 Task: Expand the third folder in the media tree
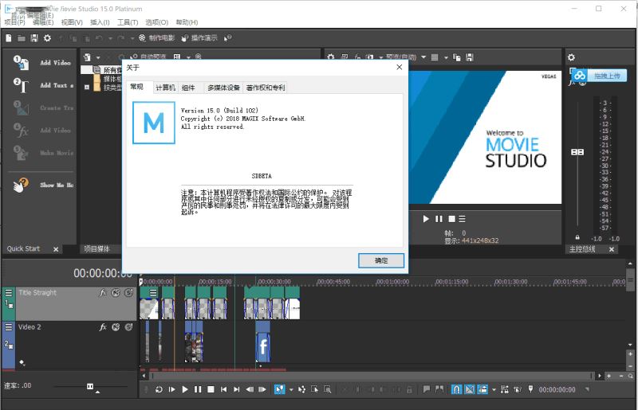(87, 87)
